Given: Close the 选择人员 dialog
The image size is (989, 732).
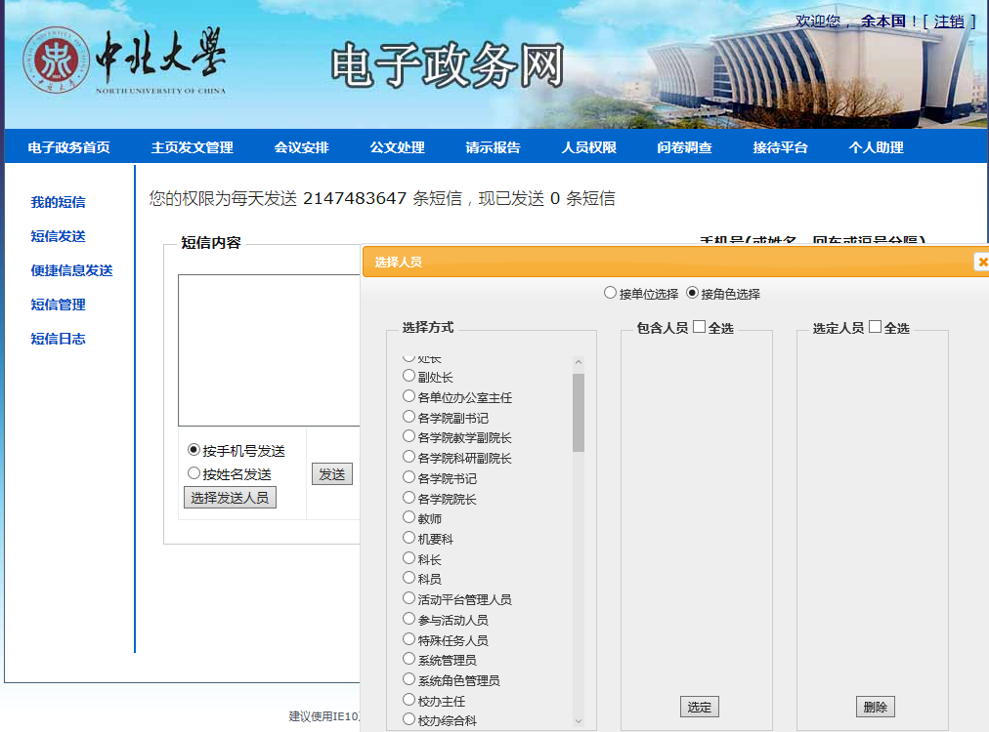Looking at the screenshot, I should coord(981,262).
